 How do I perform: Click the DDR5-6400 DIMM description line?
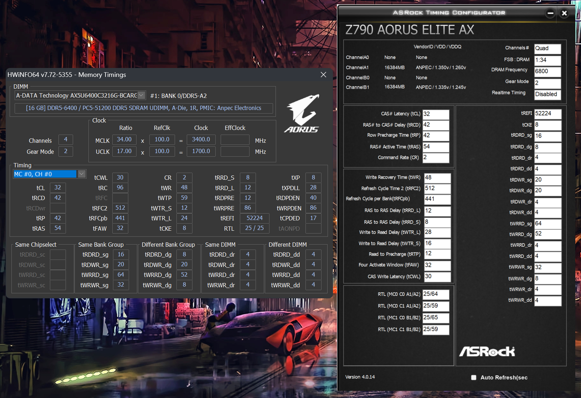pos(144,108)
